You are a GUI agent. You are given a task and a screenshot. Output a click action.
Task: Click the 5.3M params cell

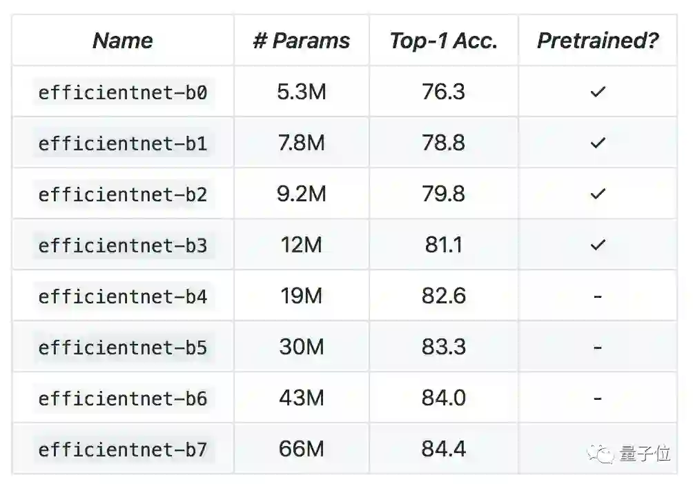pos(302,92)
